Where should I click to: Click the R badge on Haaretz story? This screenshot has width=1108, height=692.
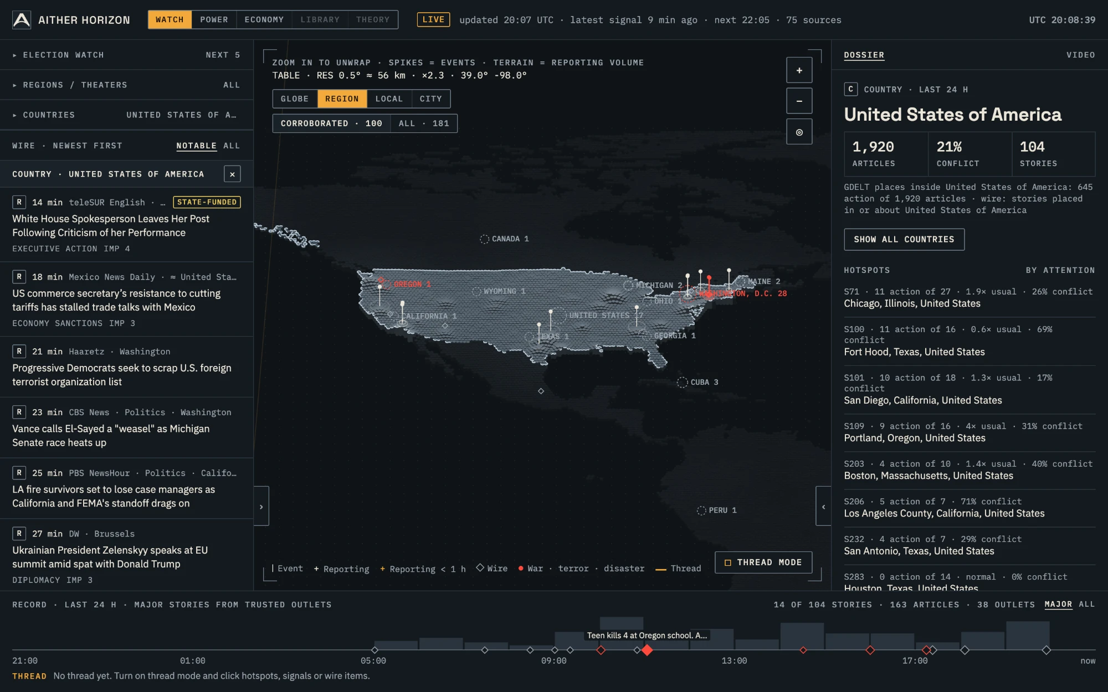click(x=19, y=351)
